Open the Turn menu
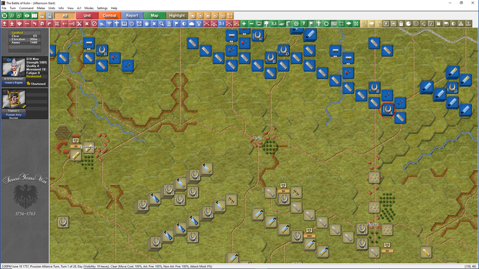 coord(13,8)
